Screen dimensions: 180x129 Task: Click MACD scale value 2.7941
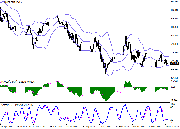tap(175, 81)
